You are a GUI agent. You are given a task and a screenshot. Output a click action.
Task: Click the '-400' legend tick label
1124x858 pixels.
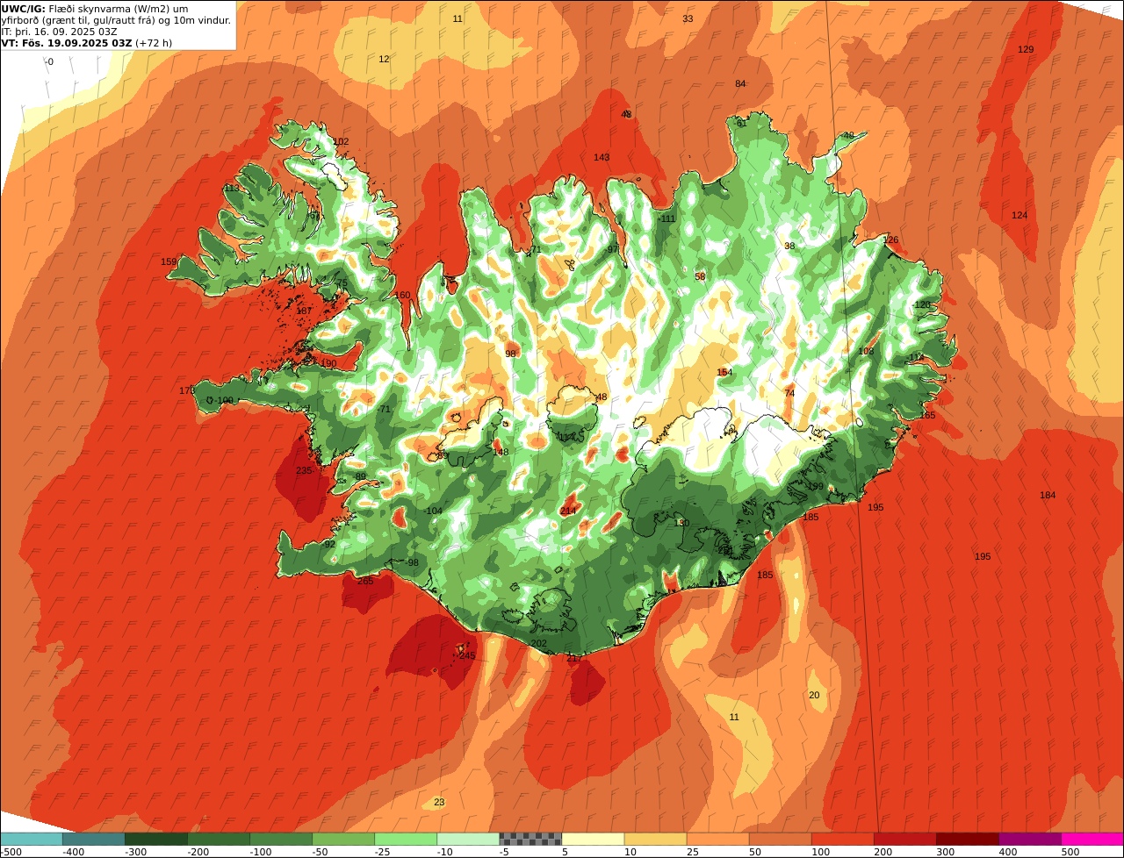(x=74, y=852)
